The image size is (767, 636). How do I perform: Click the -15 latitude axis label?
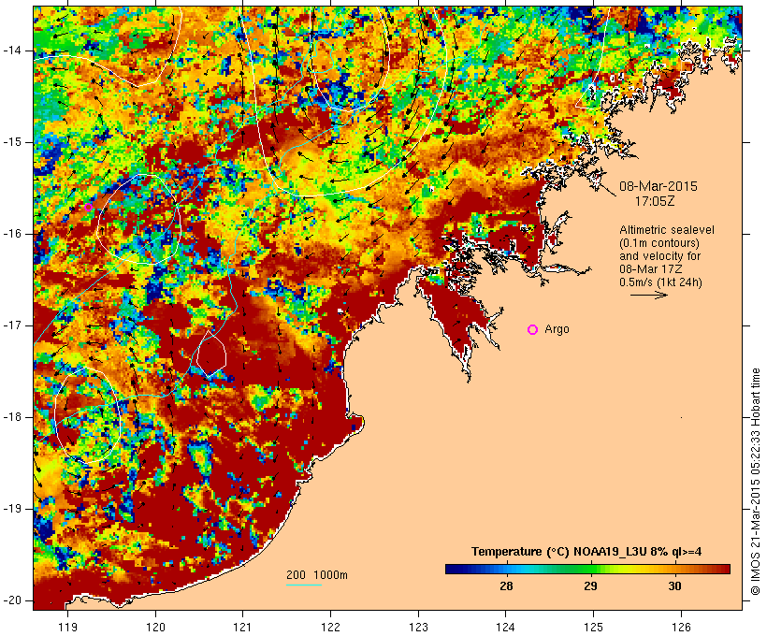[12, 142]
